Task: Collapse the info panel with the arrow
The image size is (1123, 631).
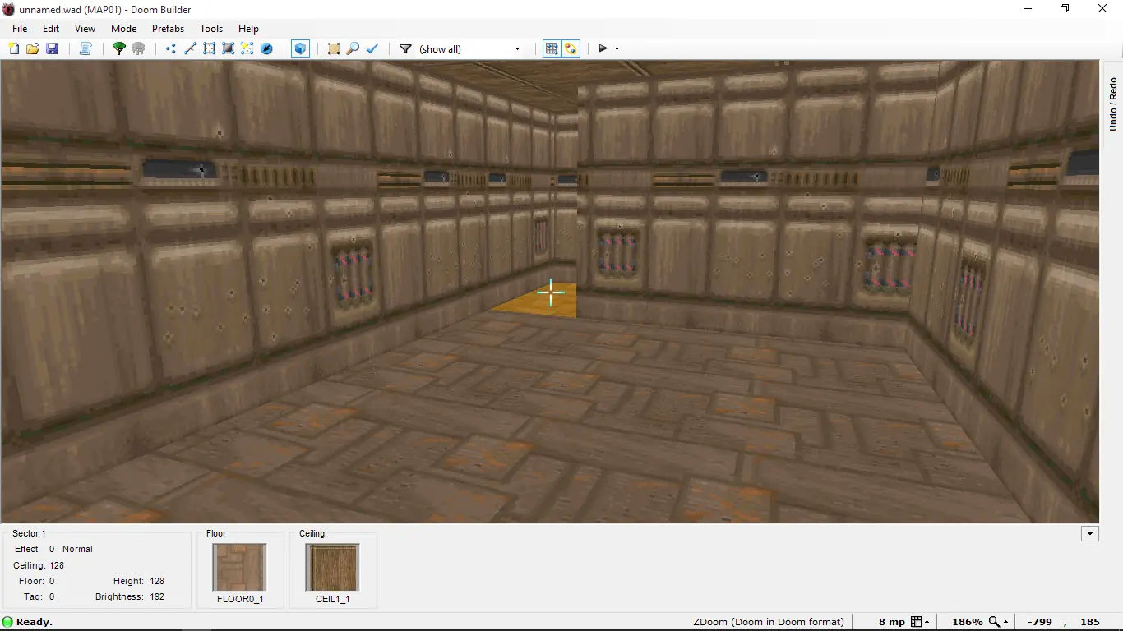Action: pos(1090,534)
